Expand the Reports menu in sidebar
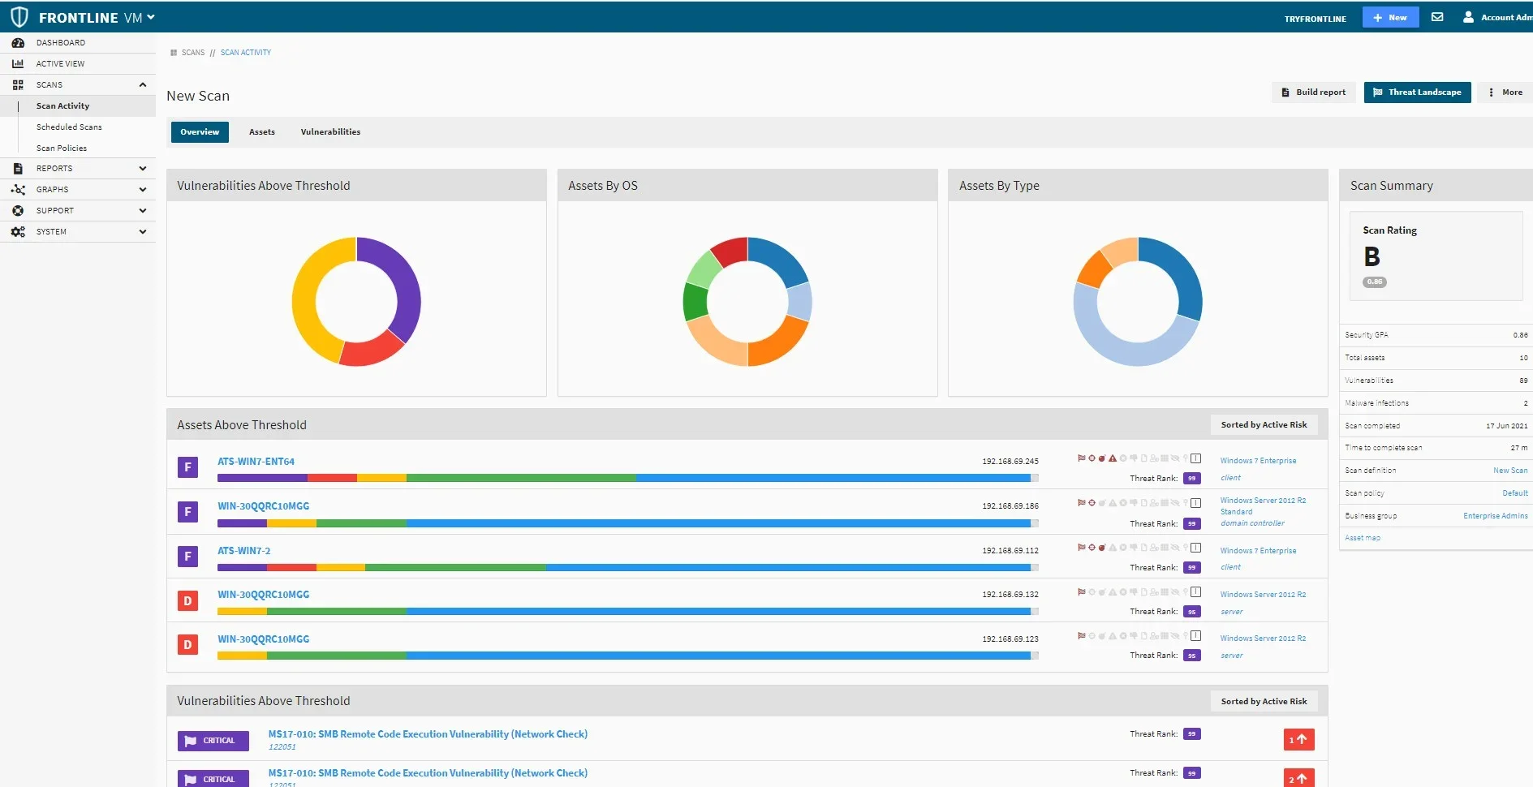 click(x=143, y=169)
